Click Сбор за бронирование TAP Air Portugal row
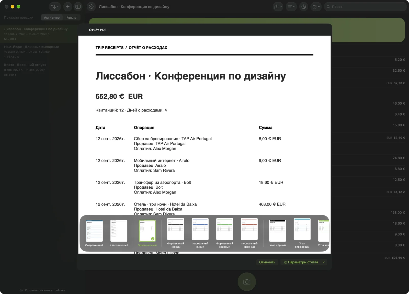409x294 pixels. (x=204, y=144)
